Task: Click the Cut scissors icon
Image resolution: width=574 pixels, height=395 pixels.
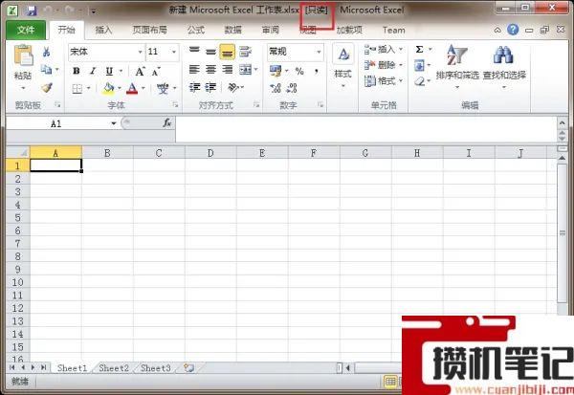Action: (46, 52)
